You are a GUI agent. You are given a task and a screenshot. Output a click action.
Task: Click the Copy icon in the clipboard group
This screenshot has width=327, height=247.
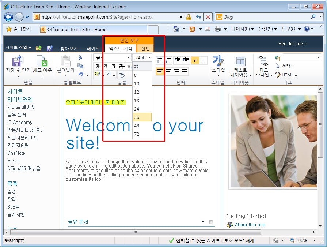tap(80, 66)
